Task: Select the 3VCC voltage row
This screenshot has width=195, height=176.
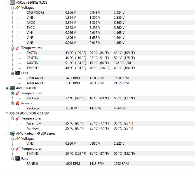Action: coord(111,28)
